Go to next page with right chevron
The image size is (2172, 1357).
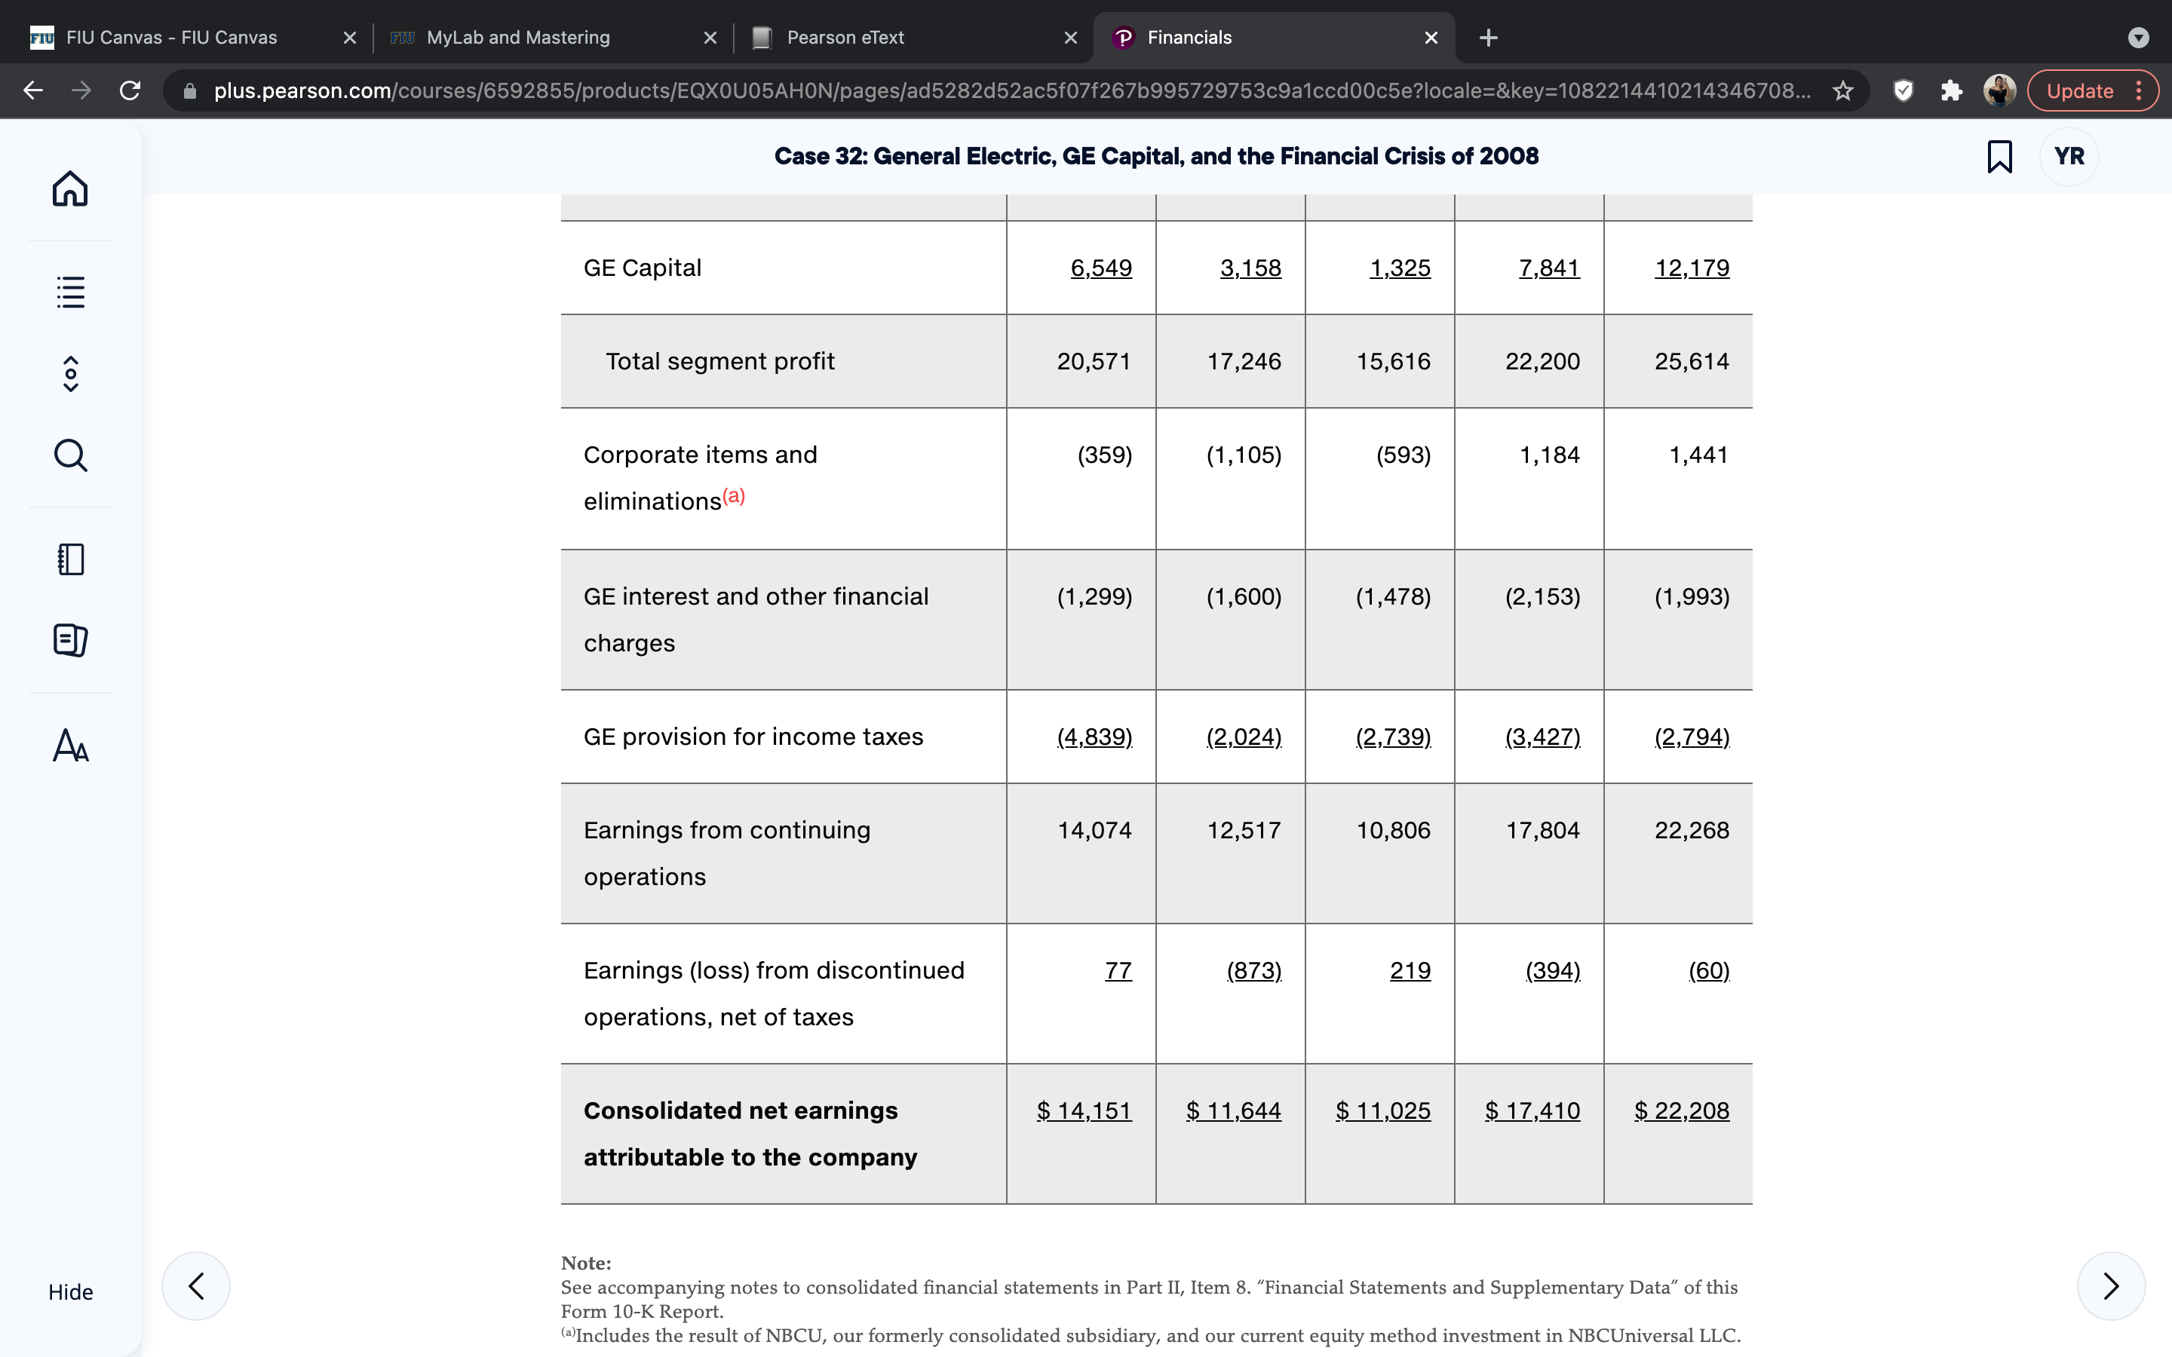(2111, 1285)
